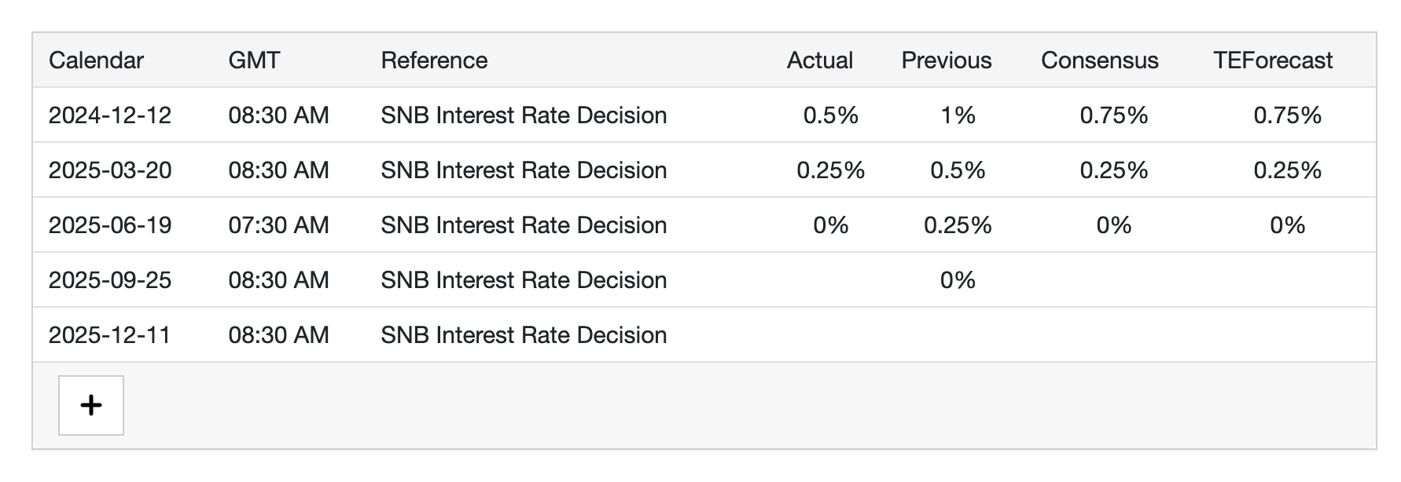Open SNB Interest Rate Decision for December 2025
Image resolution: width=1401 pixels, height=482 pixels.
tap(524, 335)
